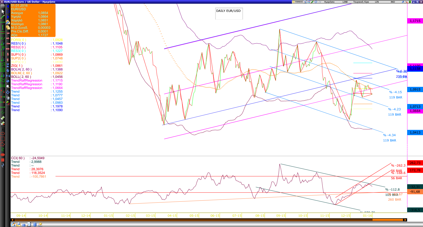Toggle the IND indicator option
The image size is (423, 227).
point(393,2)
